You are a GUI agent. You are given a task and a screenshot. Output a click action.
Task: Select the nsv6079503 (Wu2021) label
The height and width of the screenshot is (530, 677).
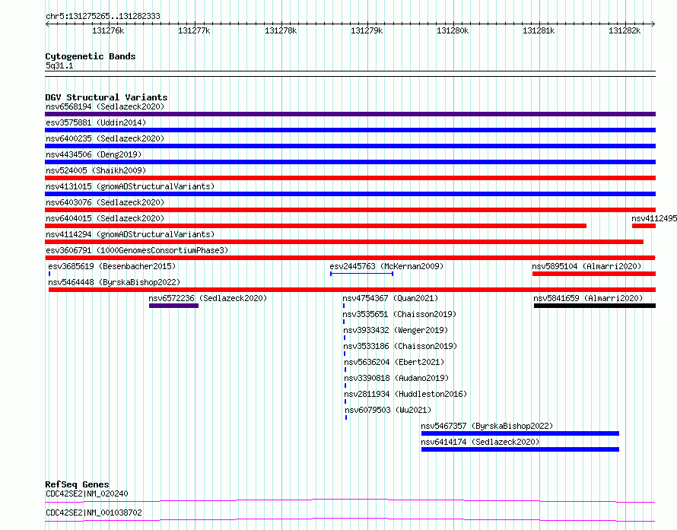pos(388,410)
